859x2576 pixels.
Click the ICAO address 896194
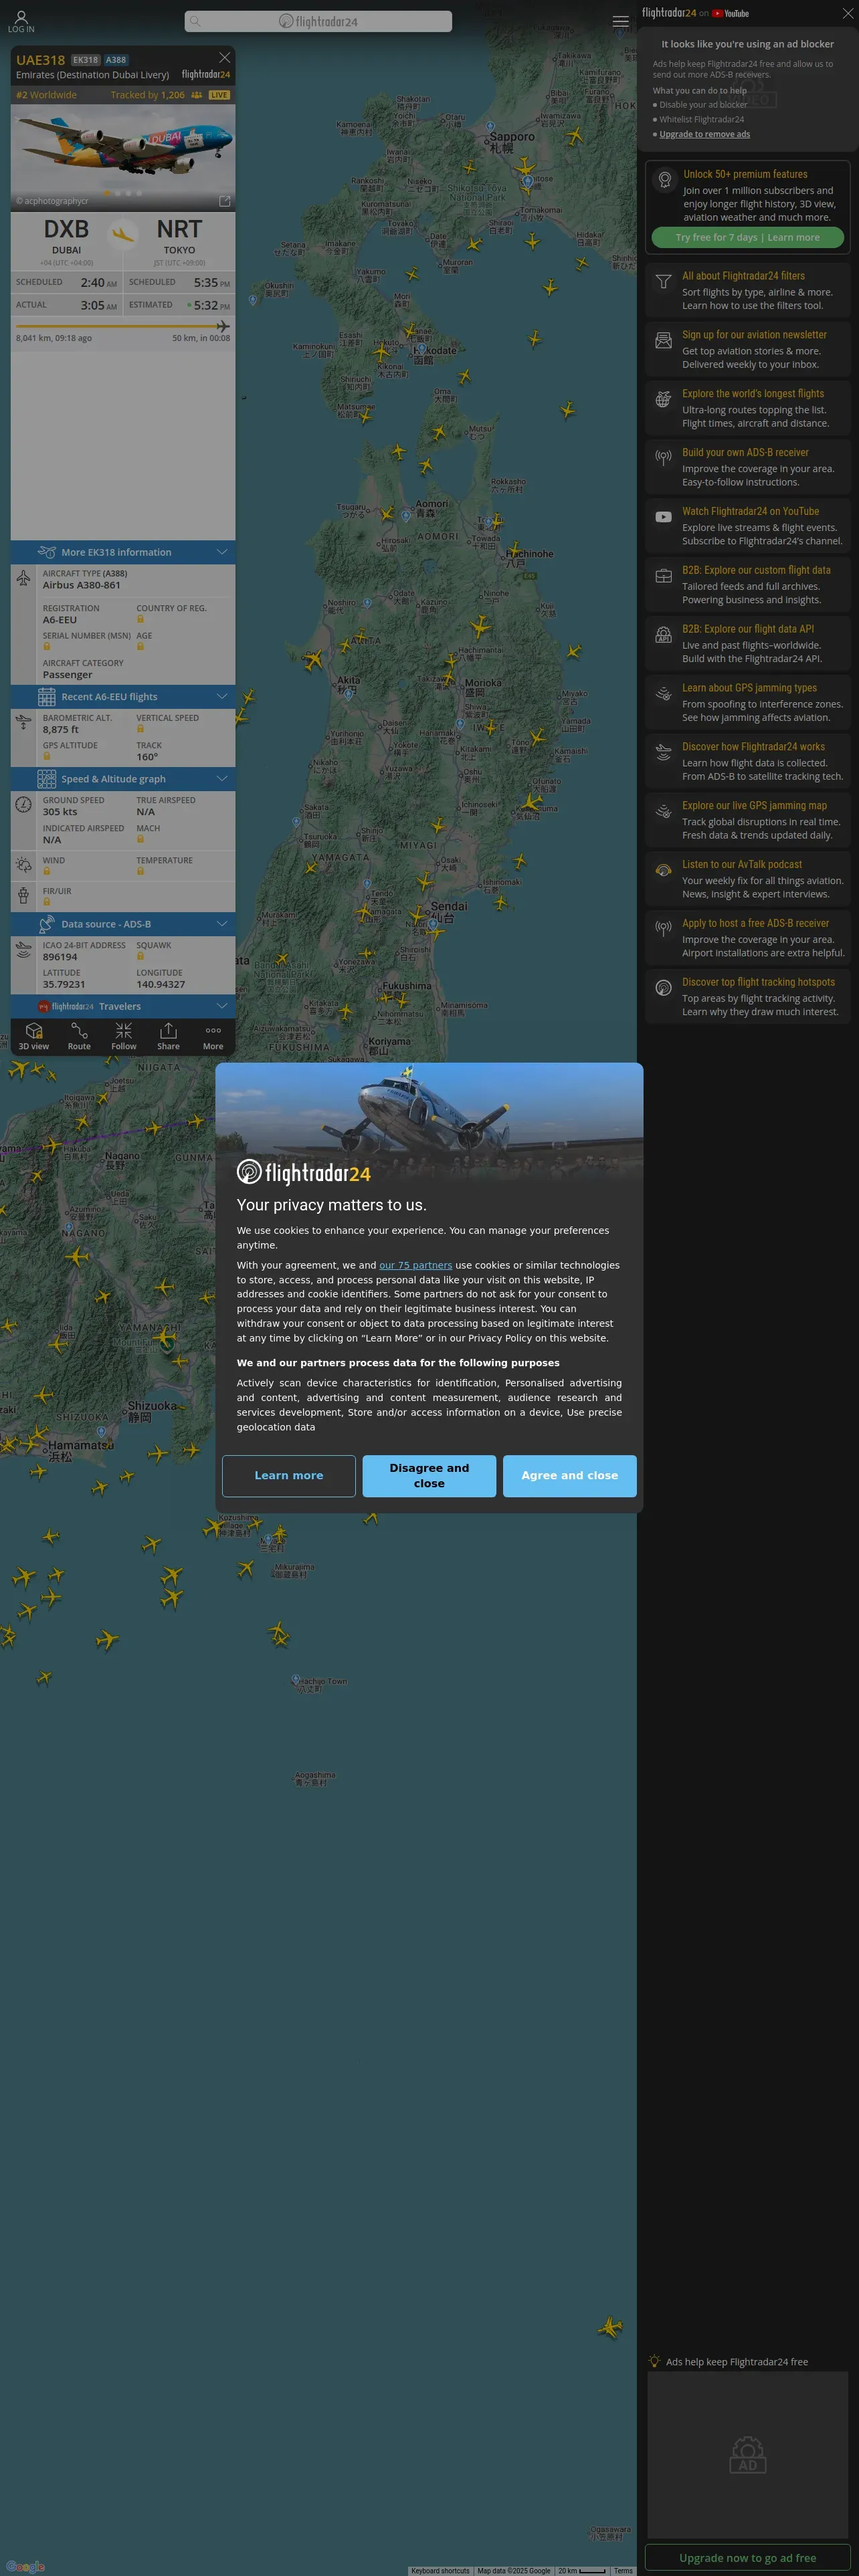pos(60,957)
